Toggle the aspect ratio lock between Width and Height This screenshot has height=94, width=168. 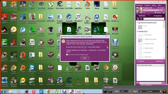point(130,91)
